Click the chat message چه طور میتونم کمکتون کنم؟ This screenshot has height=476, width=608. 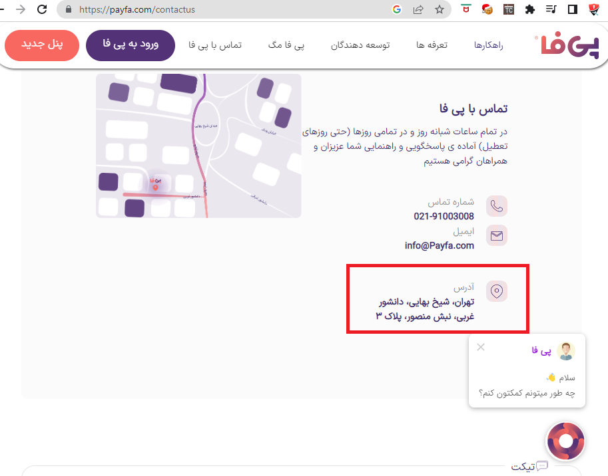pos(527,393)
